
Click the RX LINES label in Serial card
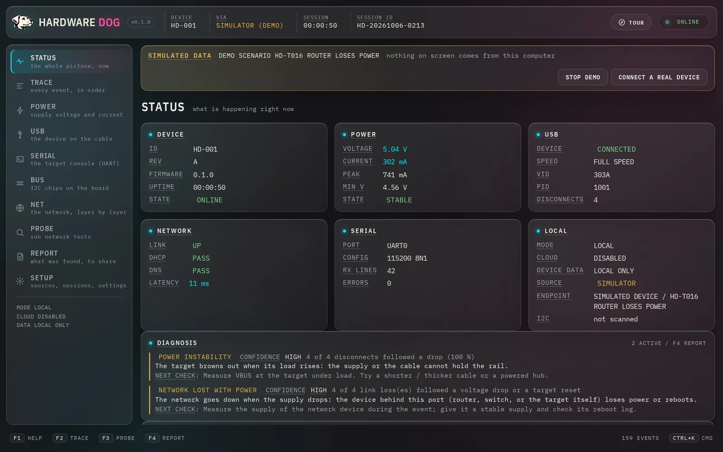pyautogui.click(x=360, y=270)
